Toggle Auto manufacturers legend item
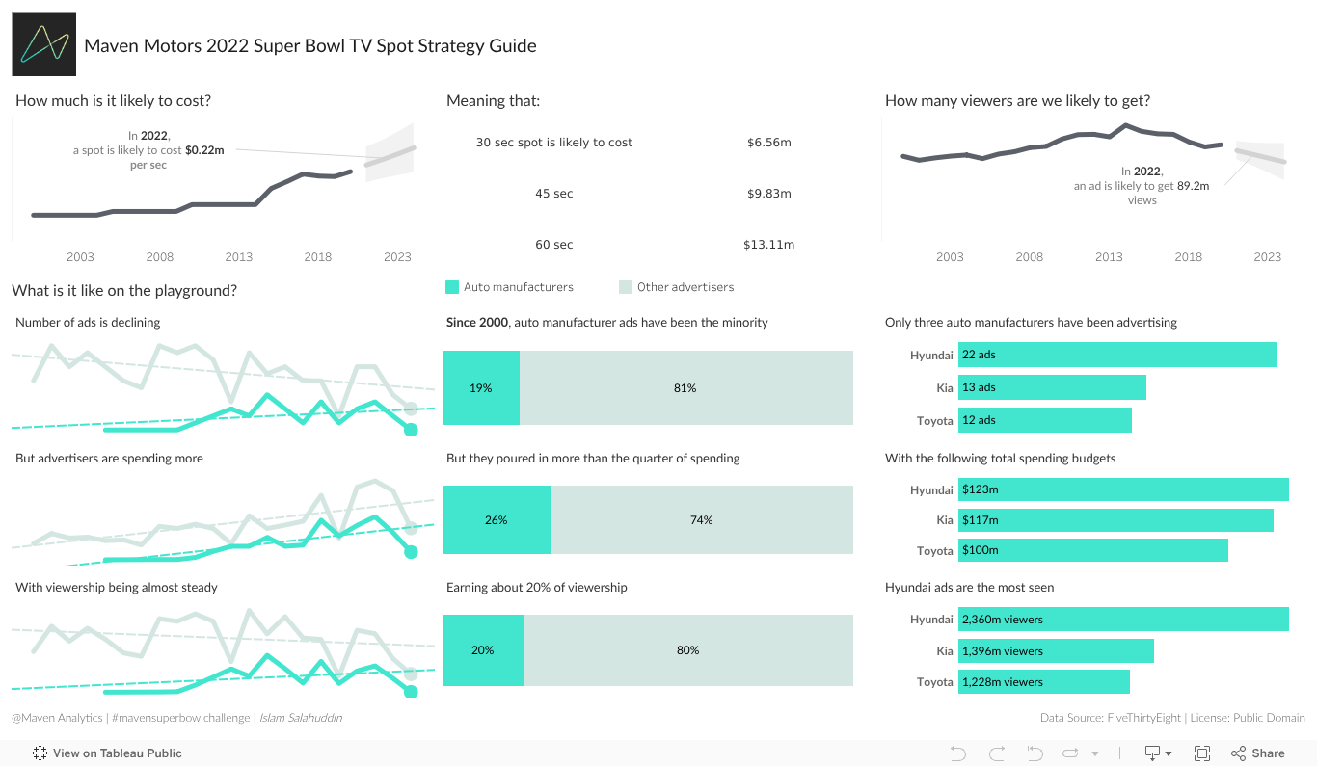 [518, 287]
